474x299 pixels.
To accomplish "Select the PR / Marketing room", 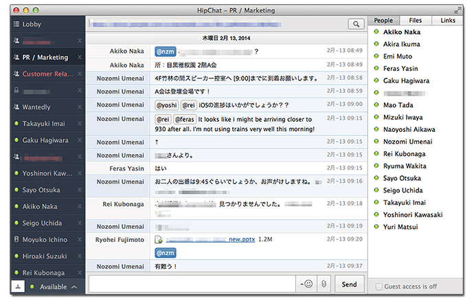I will (x=47, y=57).
